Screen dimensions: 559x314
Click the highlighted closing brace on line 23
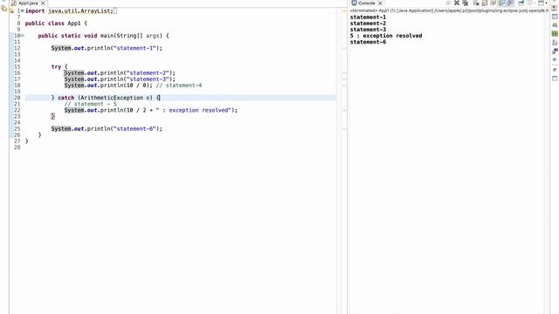(52, 116)
